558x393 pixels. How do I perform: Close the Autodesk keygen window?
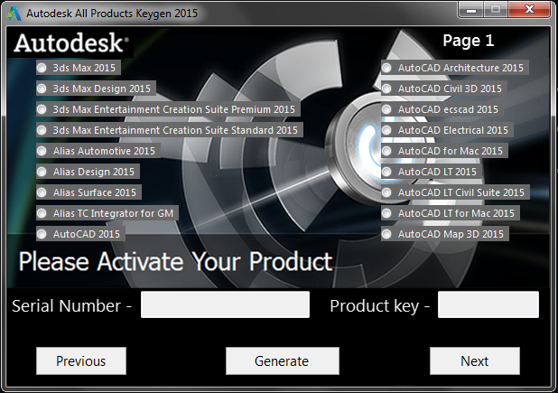click(529, 10)
